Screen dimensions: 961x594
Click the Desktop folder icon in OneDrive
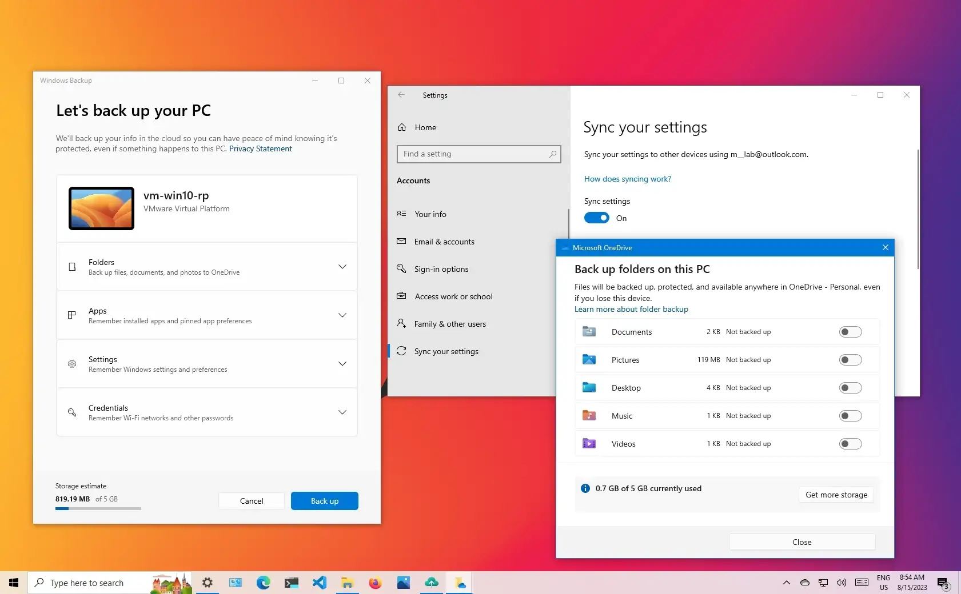point(589,387)
